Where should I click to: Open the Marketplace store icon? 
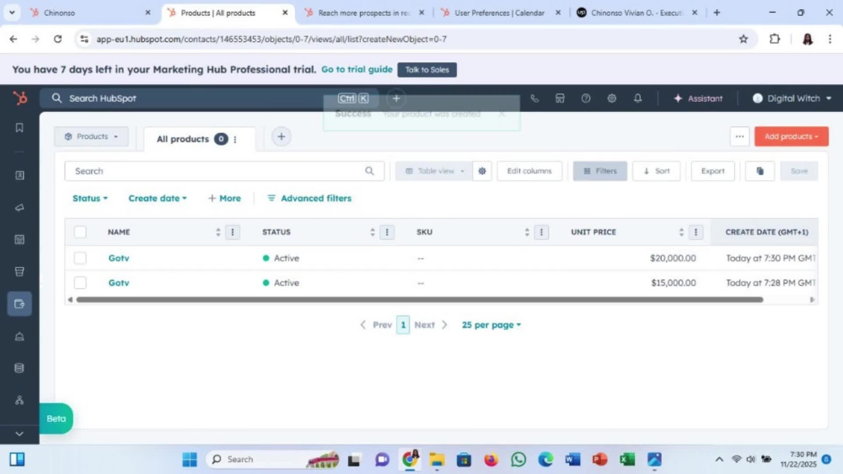coord(560,99)
